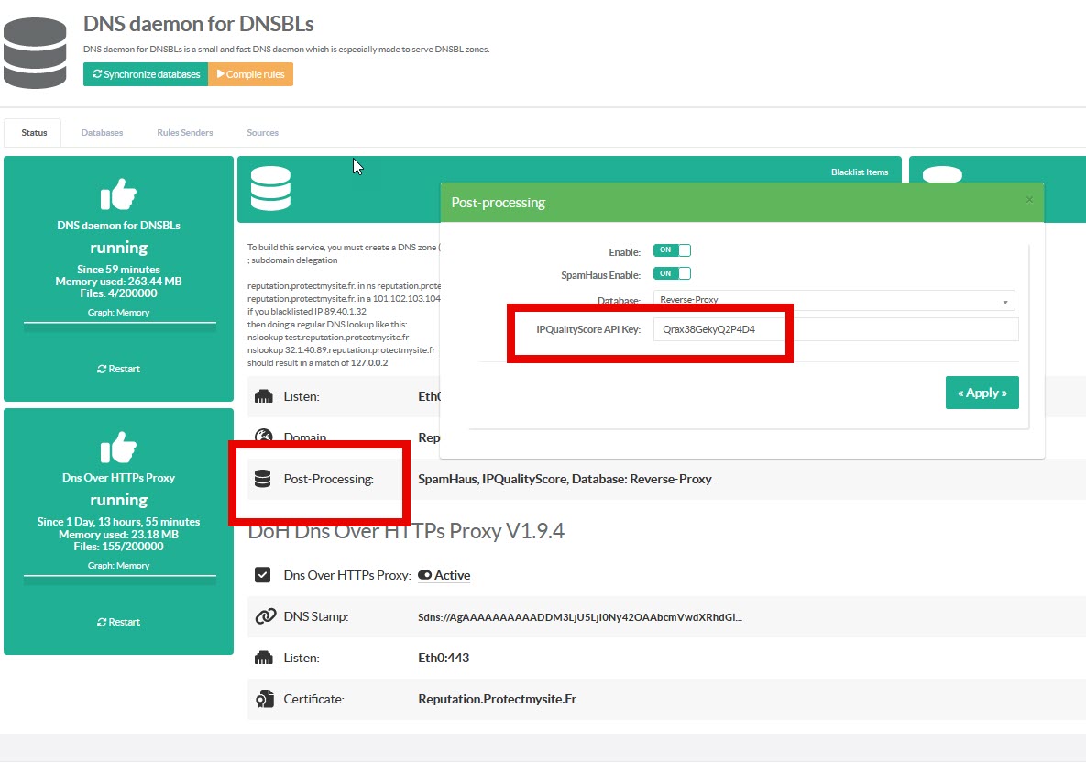The height and width of the screenshot is (764, 1086).
Task: Click thumbs-up icon for Dns Over HTTPs Proxy
Action: pos(118,448)
